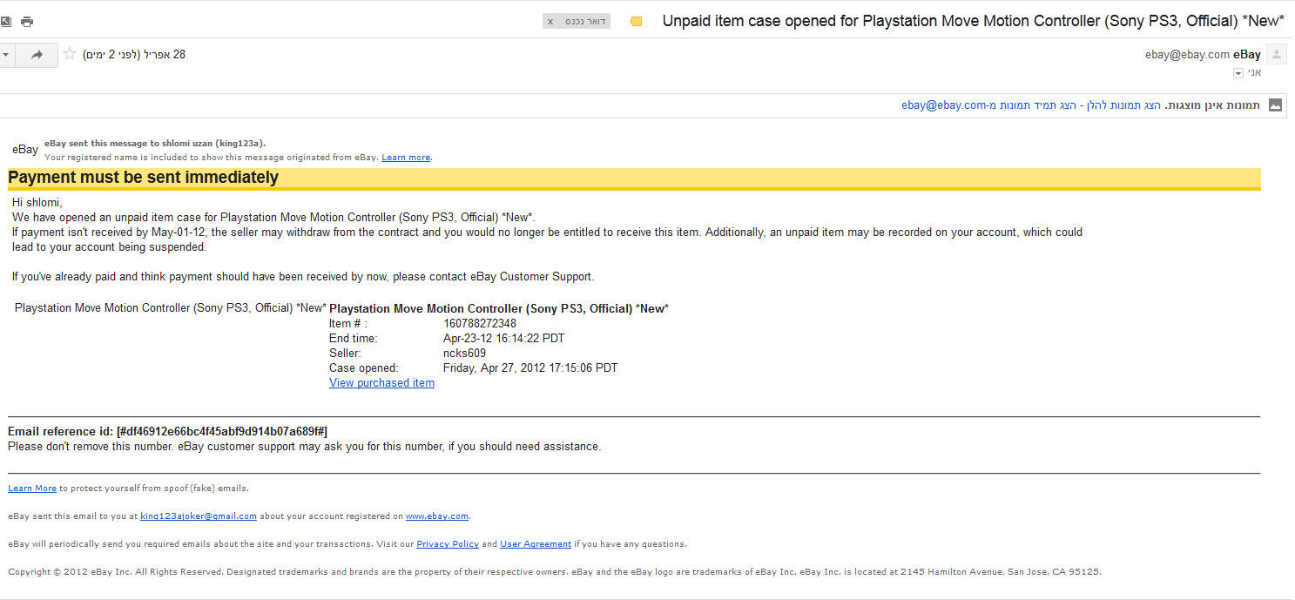
Task: Click Learn More about spoof emails
Action: point(32,489)
